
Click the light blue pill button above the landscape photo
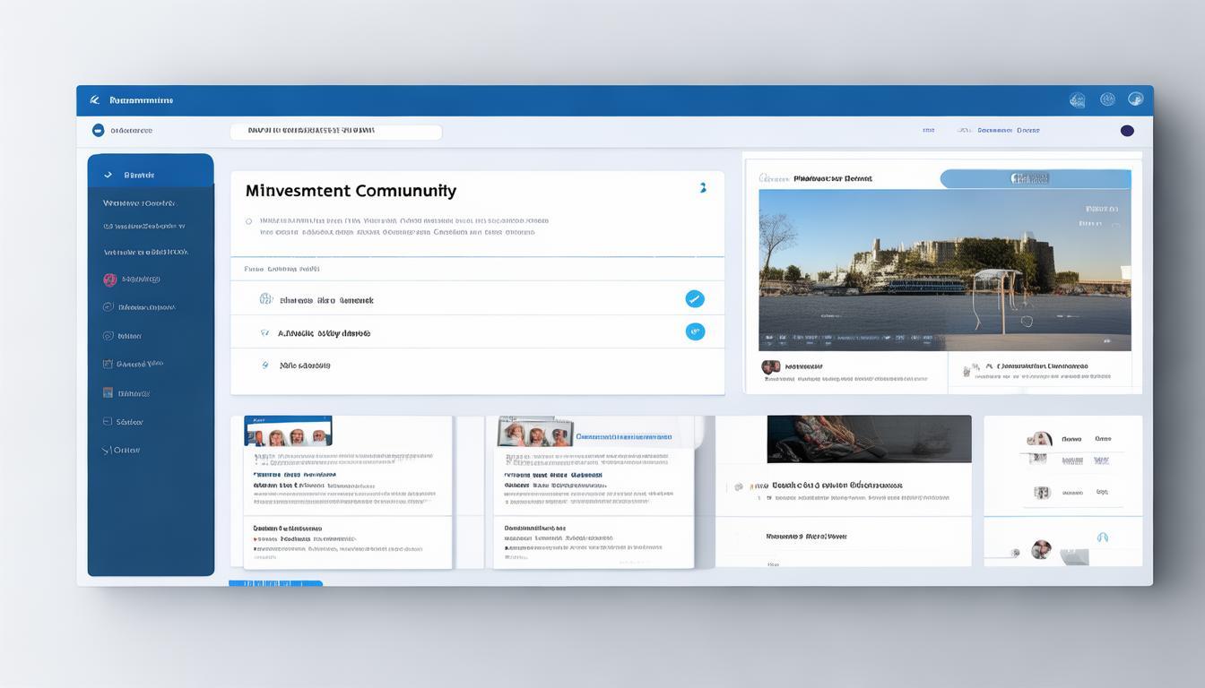[x=1035, y=178]
